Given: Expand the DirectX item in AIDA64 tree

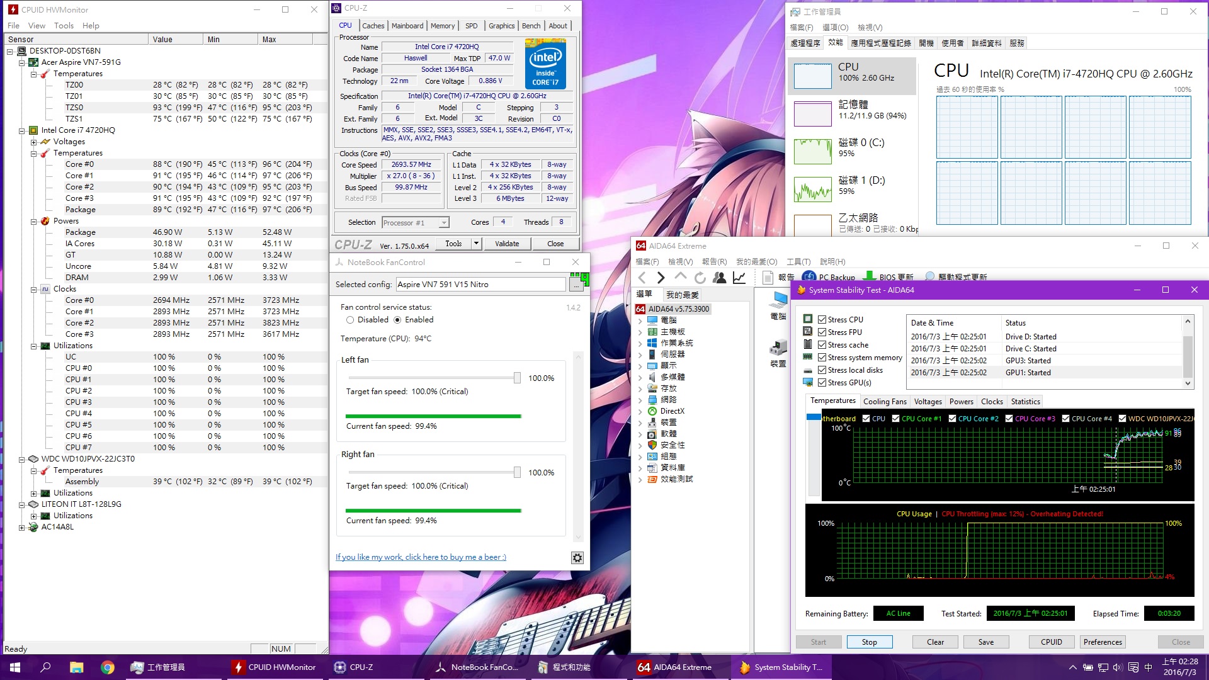Looking at the screenshot, I should click(x=640, y=412).
